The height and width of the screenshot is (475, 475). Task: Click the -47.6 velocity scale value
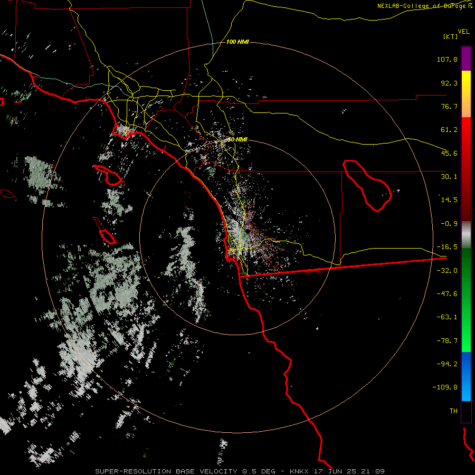coord(447,294)
